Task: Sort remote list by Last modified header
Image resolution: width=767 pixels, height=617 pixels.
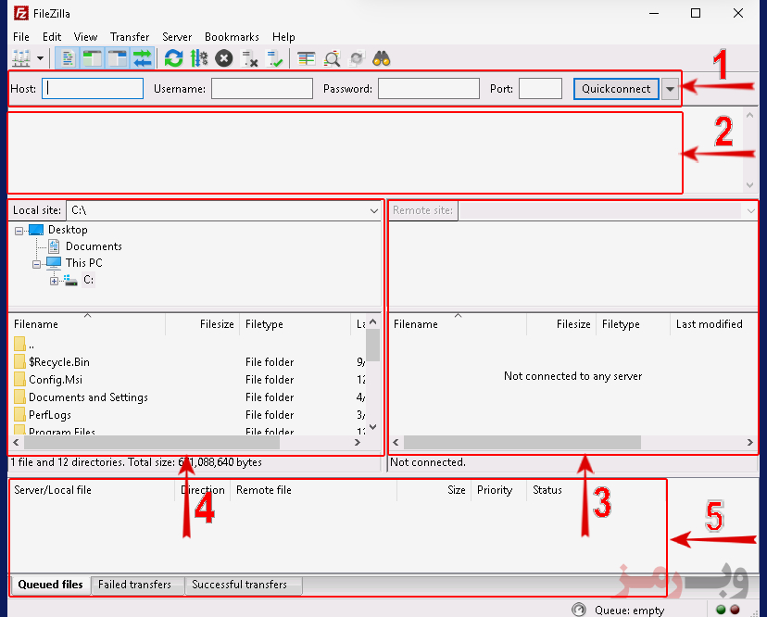Action: [710, 324]
